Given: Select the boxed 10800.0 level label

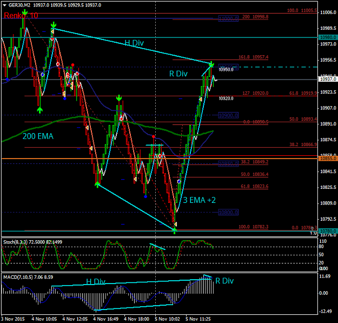Looking at the screenshot, I should pyautogui.click(x=228, y=213).
